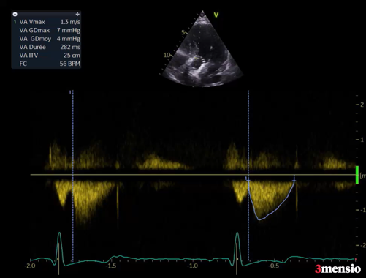Click the 1.3 m/s Vmax value
This screenshot has height=278, width=366.
pos(70,22)
